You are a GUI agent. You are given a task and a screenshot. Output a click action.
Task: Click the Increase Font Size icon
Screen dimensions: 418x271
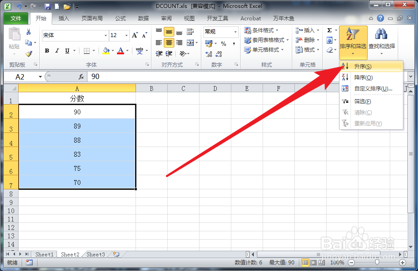(x=135, y=35)
